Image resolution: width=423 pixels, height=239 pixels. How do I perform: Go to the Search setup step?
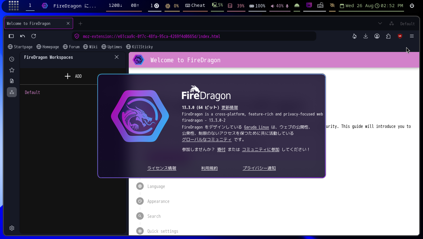click(154, 216)
